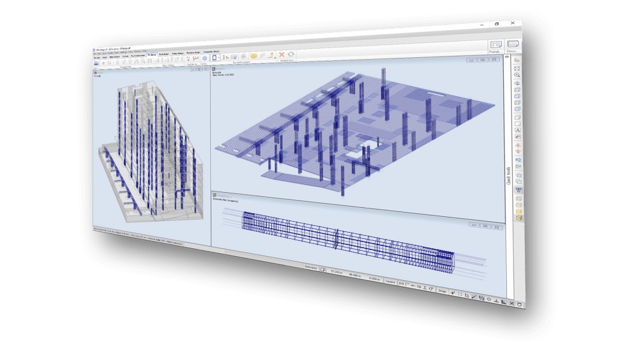
Task: Click the auxiliary reinforcement P1 plus icon
Action: tap(188, 58)
